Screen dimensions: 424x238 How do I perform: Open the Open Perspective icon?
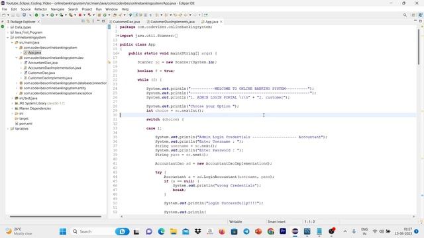tap(413, 15)
